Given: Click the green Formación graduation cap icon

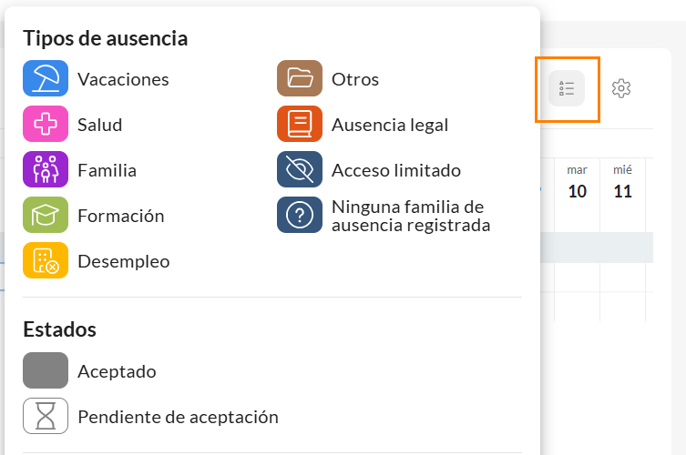Looking at the screenshot, I should (x=46, y=216).
